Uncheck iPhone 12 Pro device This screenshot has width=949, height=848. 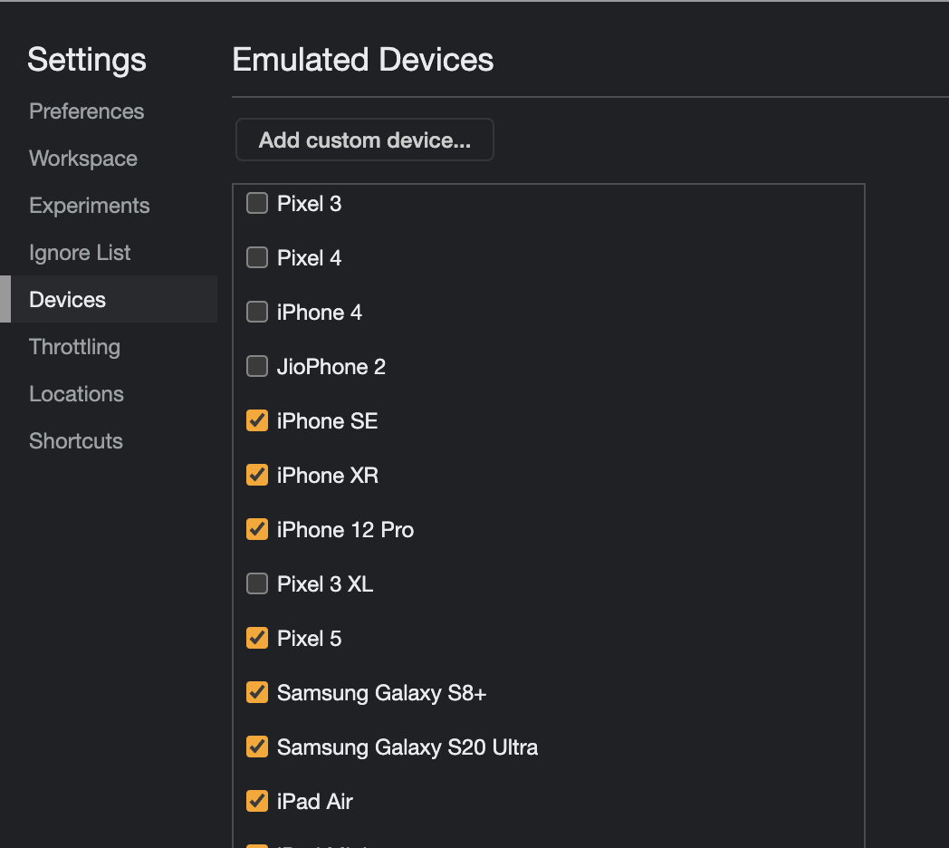(257, 529)
